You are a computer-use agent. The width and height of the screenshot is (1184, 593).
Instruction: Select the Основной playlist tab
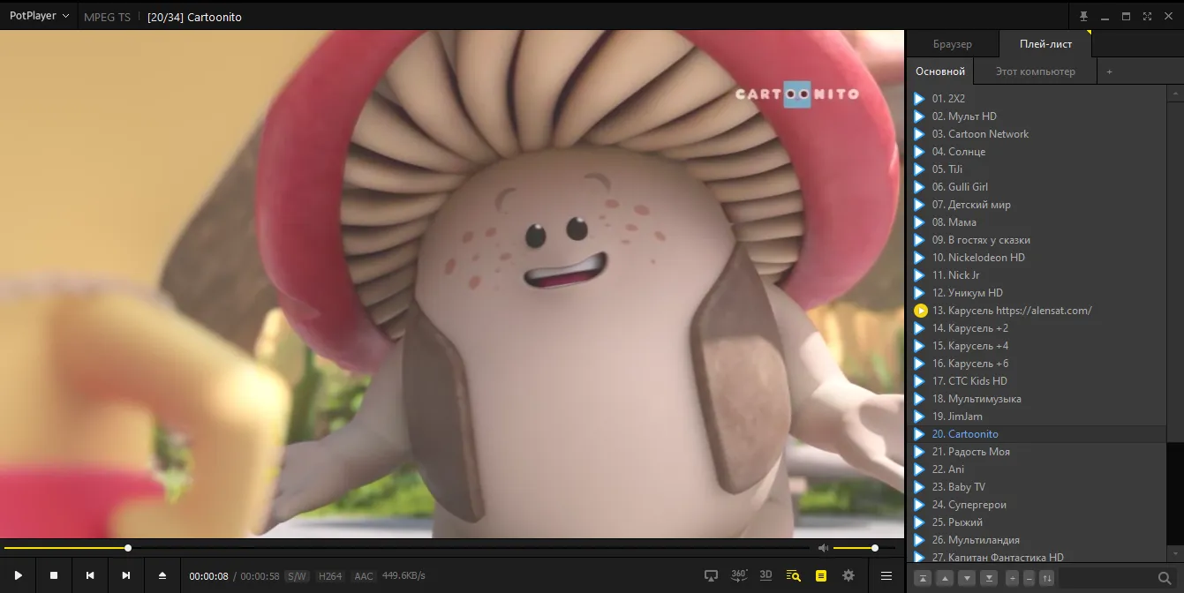(940, 71)
